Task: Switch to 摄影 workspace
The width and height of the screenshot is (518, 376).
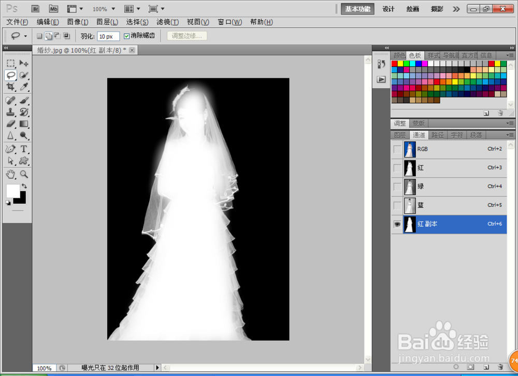Action: coord(437,9)
